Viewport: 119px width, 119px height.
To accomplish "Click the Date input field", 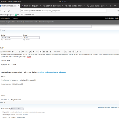I will (12, 38).
